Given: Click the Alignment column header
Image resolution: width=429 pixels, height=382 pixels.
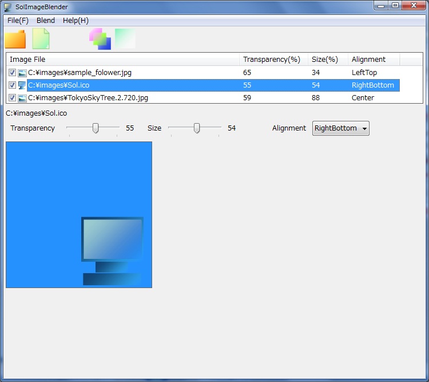Looking at the screenshot, I should (x=374, y=60).
